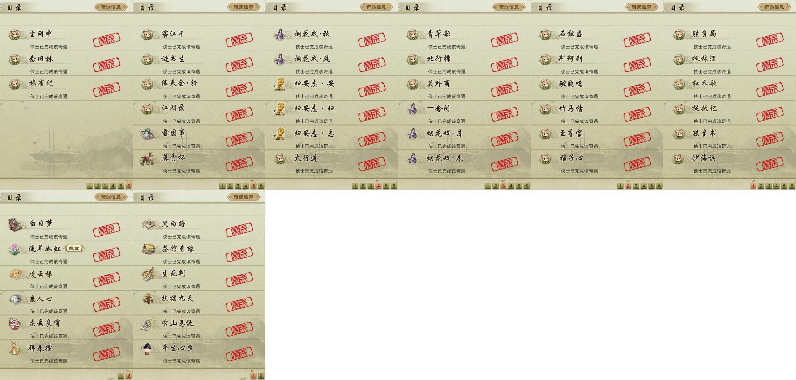Click the chibi character icon for 平生心愿

point(147,349)
